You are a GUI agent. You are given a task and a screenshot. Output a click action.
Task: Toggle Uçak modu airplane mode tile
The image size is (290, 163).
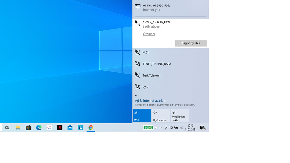pos(161,115)
